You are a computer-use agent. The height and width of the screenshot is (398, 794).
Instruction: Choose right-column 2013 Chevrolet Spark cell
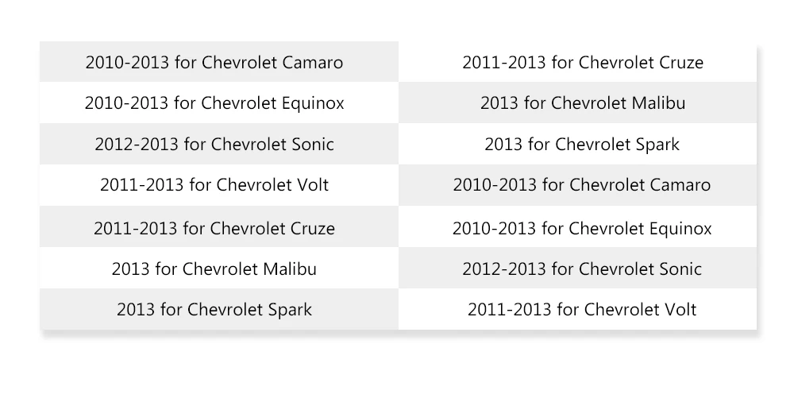578,144
